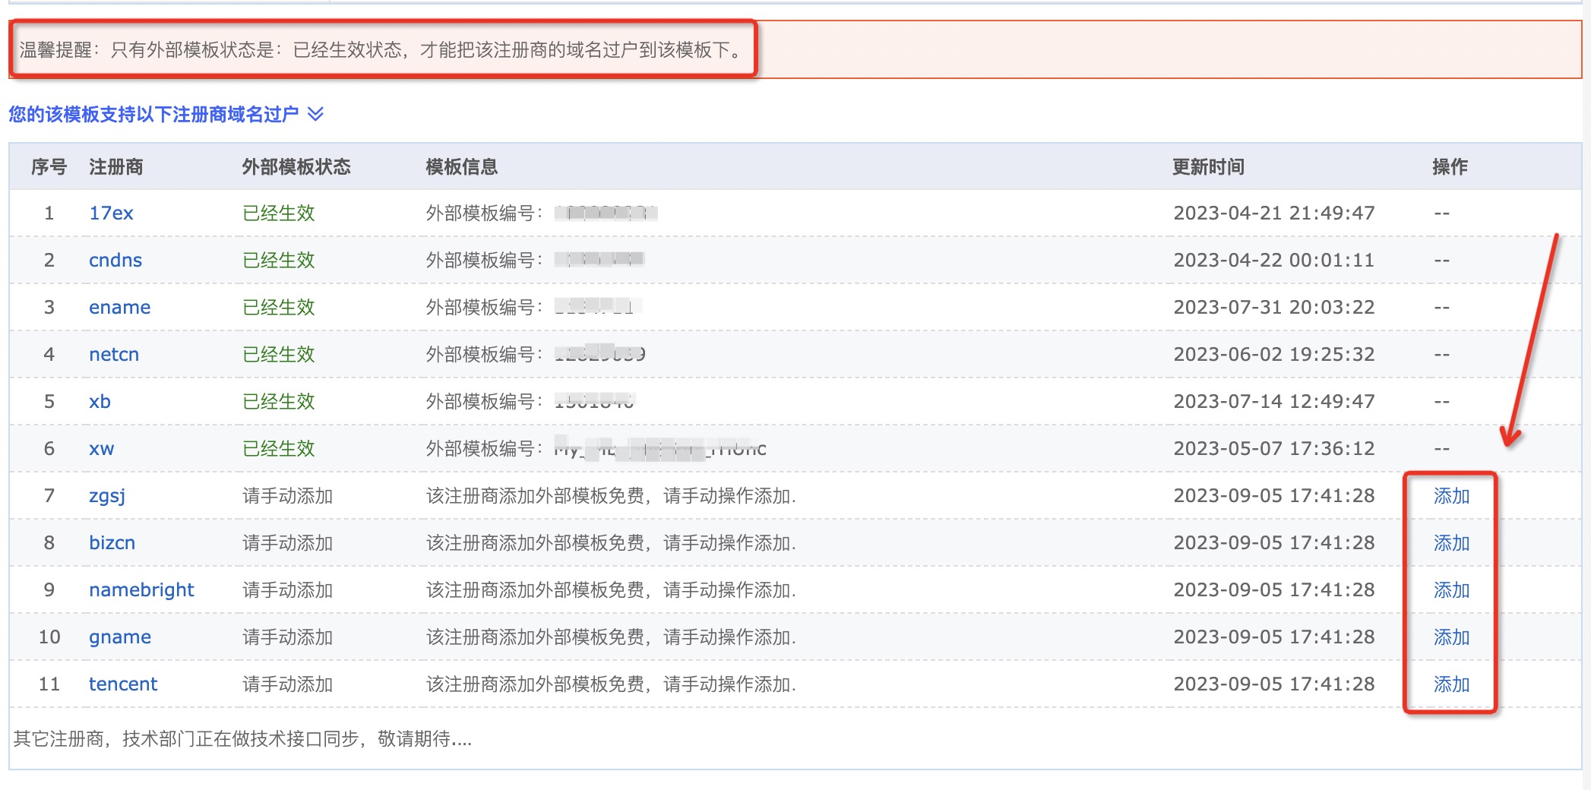
Task: Click 请手动添加 status in the gname row
Action: coord(288,637)
